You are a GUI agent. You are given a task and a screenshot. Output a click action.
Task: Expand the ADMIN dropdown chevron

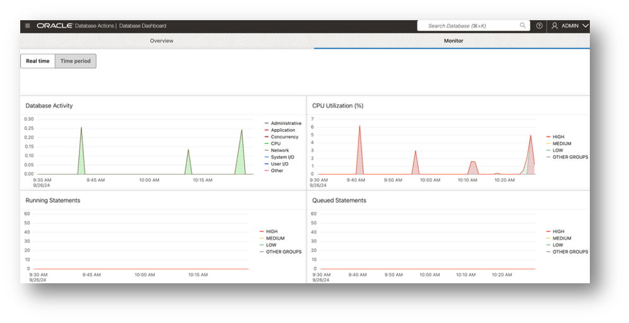click(x=585, y=26)
